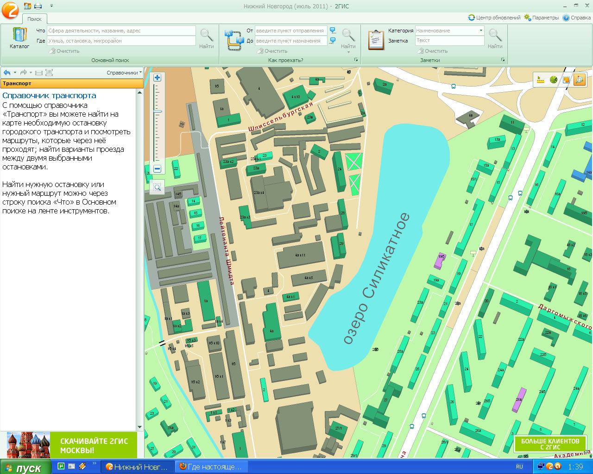
Task: Select the Транспорт panel header tab
Action: point(71,83)
